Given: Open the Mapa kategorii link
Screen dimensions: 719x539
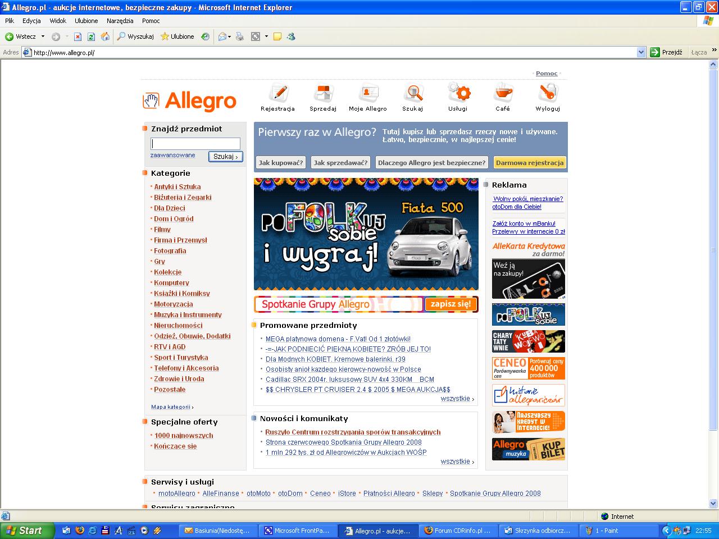Looking at the screenshot, I should click(171, 407).
